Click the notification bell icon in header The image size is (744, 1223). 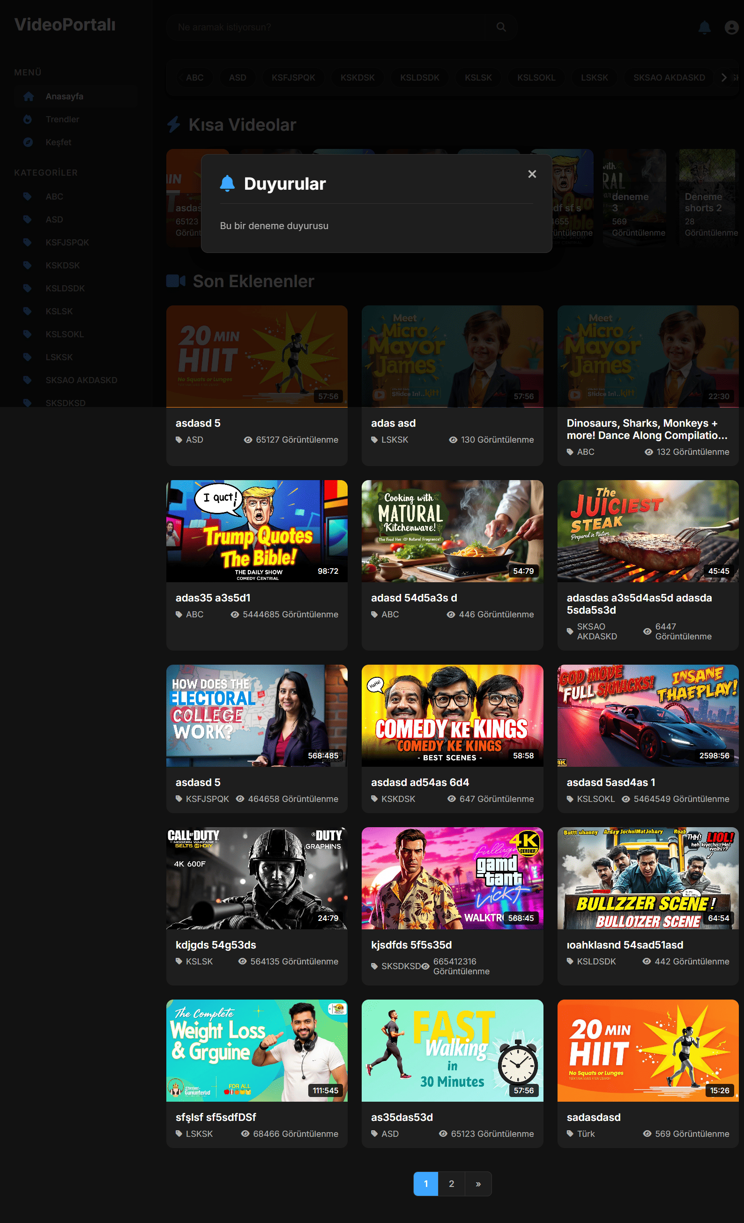704,27
